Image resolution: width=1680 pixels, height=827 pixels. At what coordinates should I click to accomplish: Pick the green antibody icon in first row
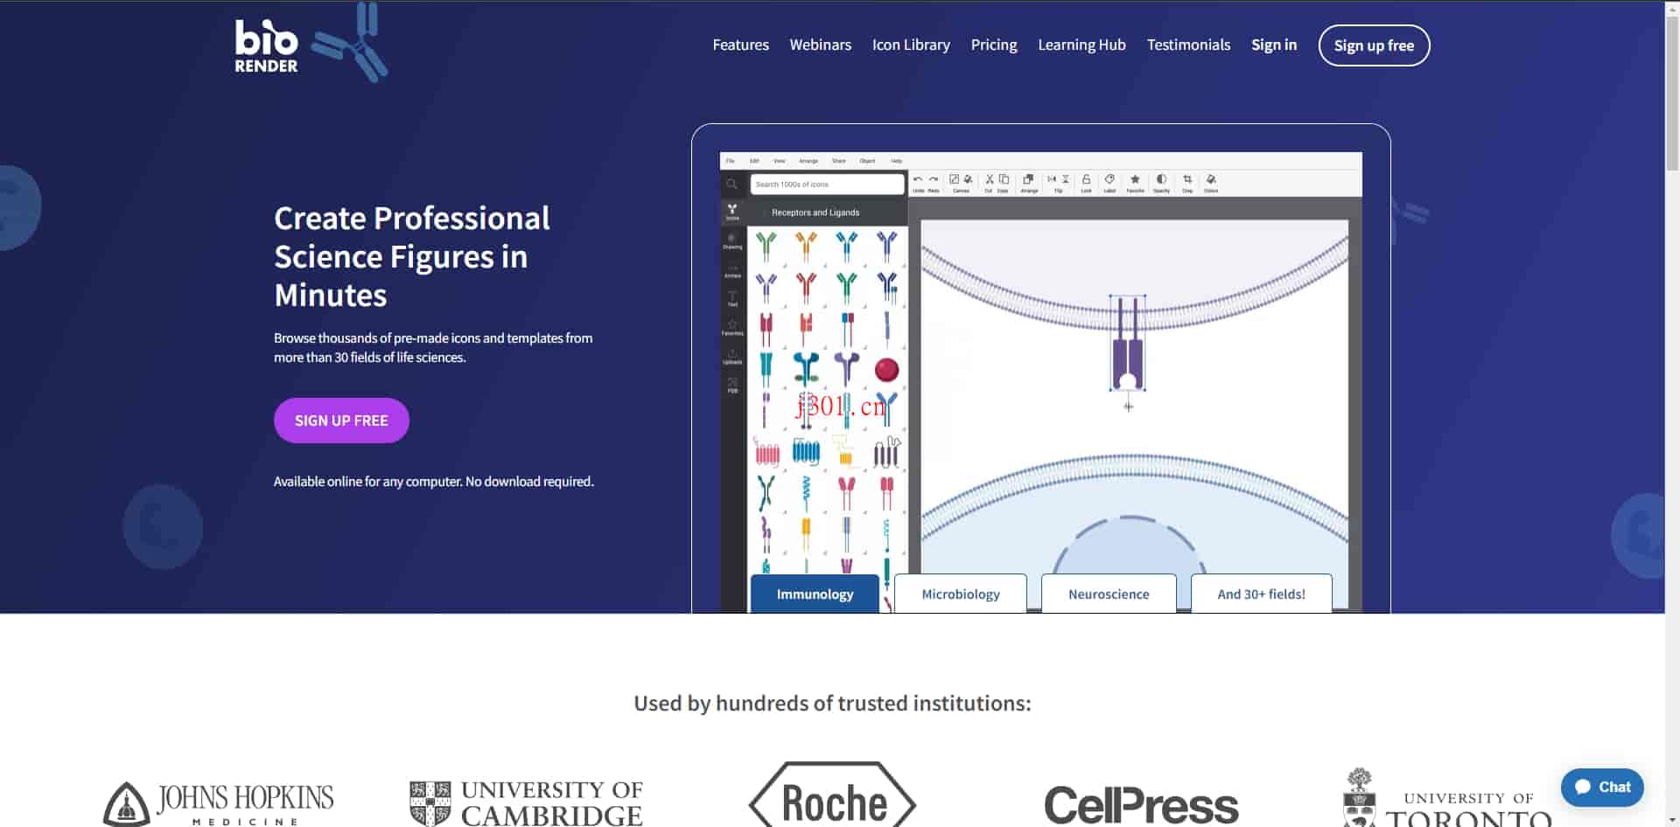pyautogui.click(x=766, y=247)
